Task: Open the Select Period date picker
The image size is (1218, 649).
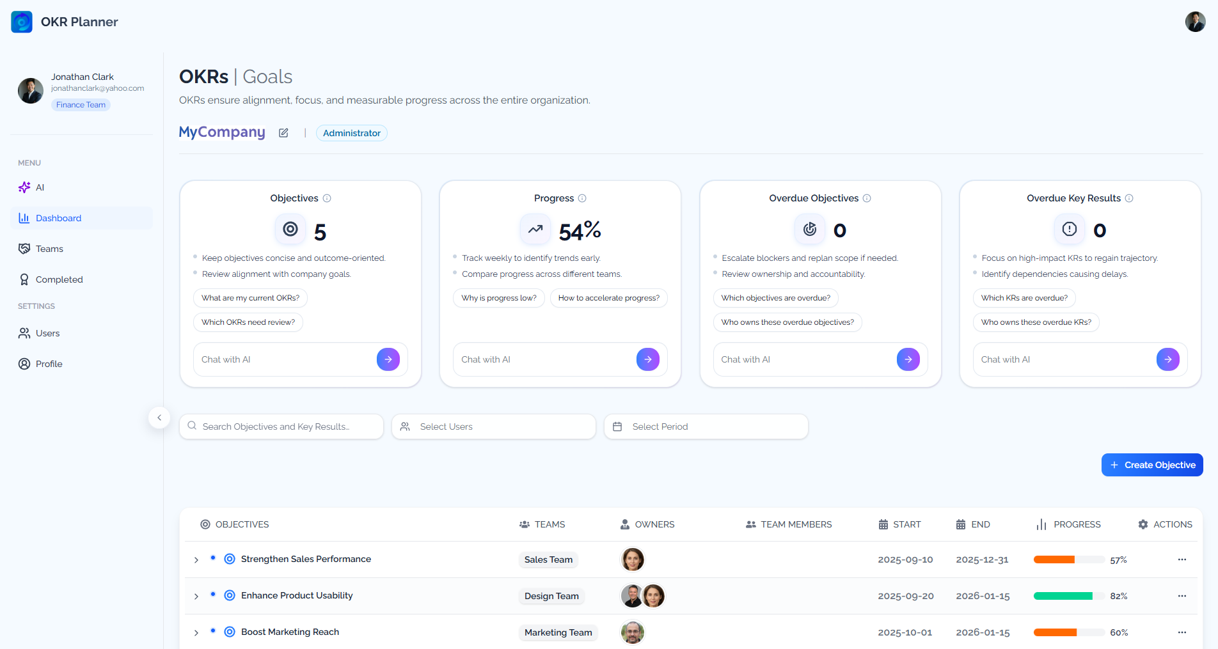Action: tap(706, 426)
